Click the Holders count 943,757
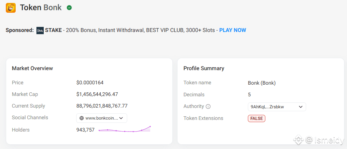 pos(85,130)
